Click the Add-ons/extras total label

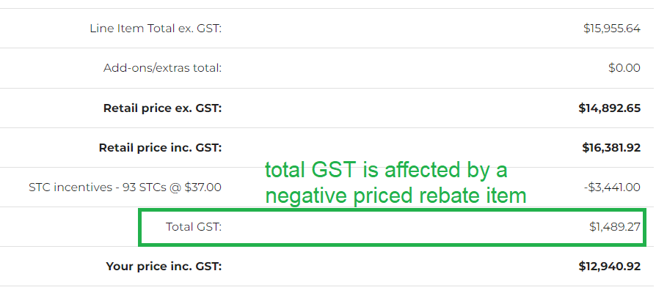click(162, 68)
